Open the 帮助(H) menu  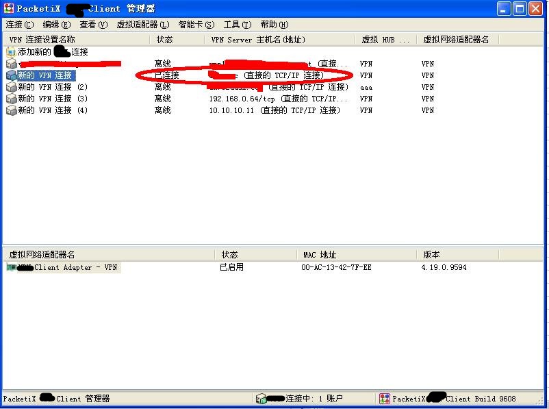tap(274, 25)
